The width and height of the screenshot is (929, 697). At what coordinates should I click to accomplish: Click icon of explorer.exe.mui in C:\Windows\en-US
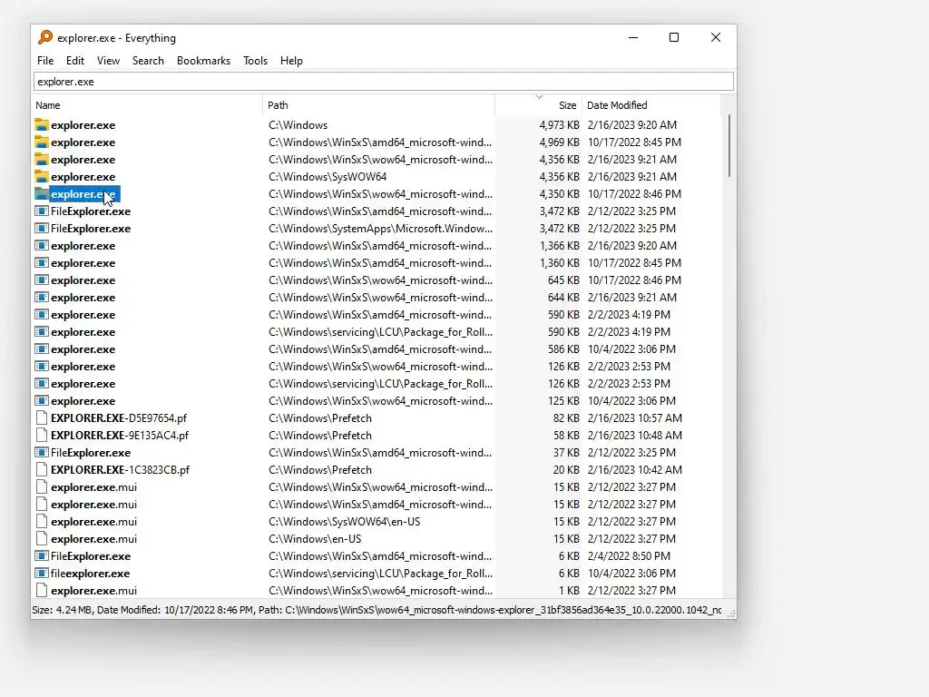point(42,539)
